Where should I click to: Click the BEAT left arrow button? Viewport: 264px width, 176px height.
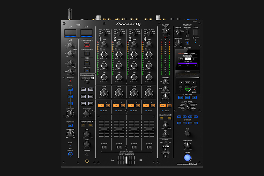click(x=181, y=83)
